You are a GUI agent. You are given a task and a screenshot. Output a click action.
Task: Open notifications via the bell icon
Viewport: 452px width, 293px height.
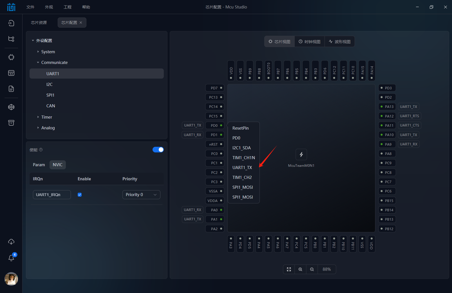pos(11,258)
